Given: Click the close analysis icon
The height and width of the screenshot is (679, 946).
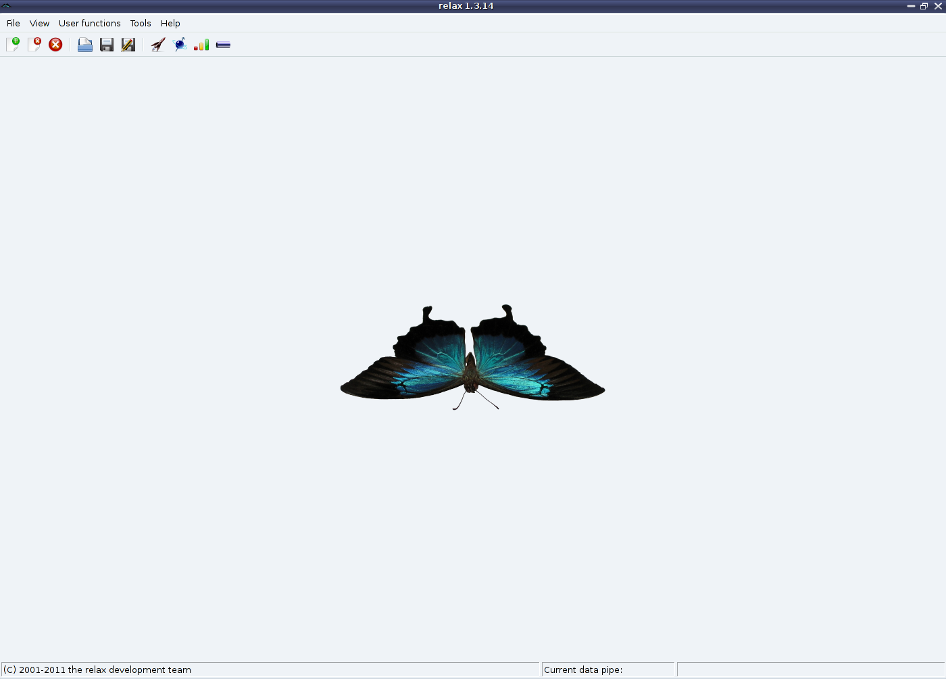Looking at the screenshot, I should [x=34, y=45].
